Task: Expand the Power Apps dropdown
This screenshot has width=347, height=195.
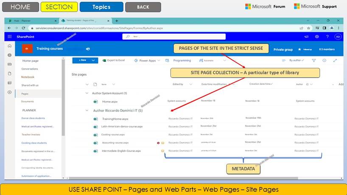Action: coord(159,61)
